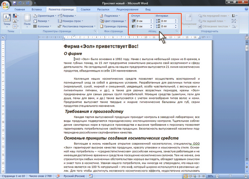Click На передний план button

pos(214,16)
